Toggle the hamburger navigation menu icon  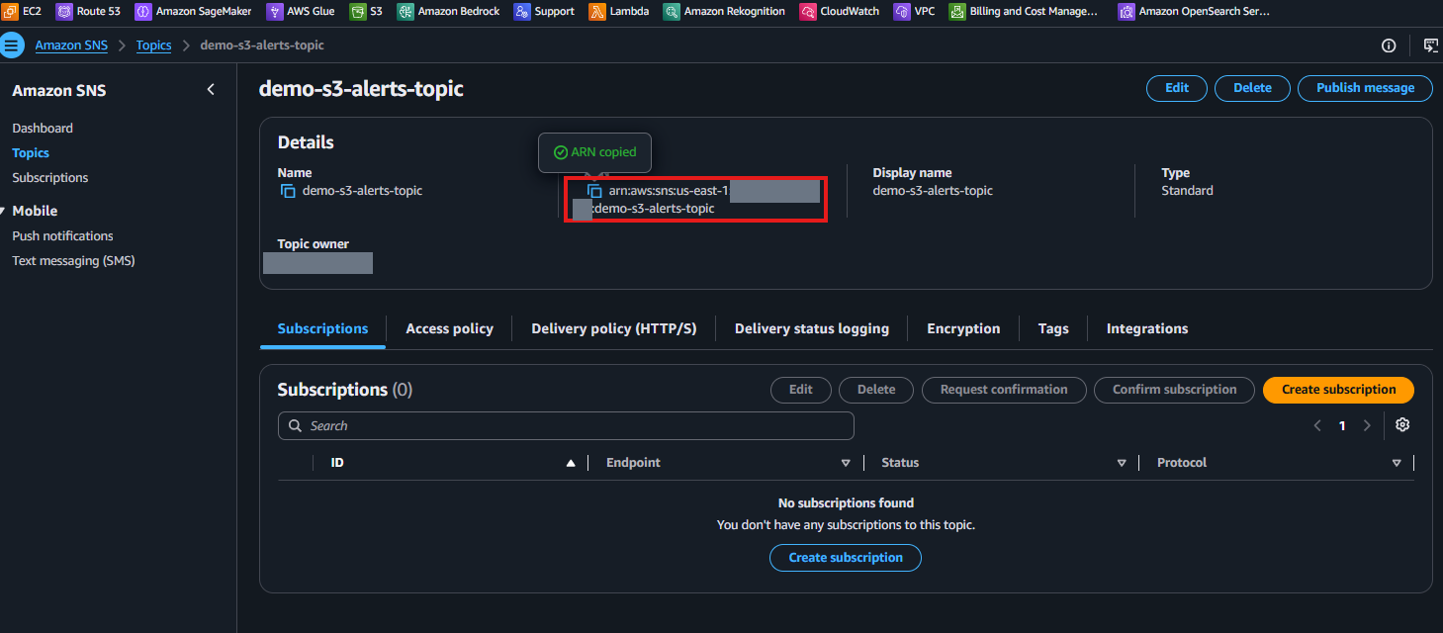pos(12,45)
